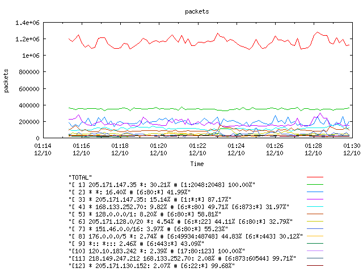Click the 01:22 12/10 time label

click(197, 150)
